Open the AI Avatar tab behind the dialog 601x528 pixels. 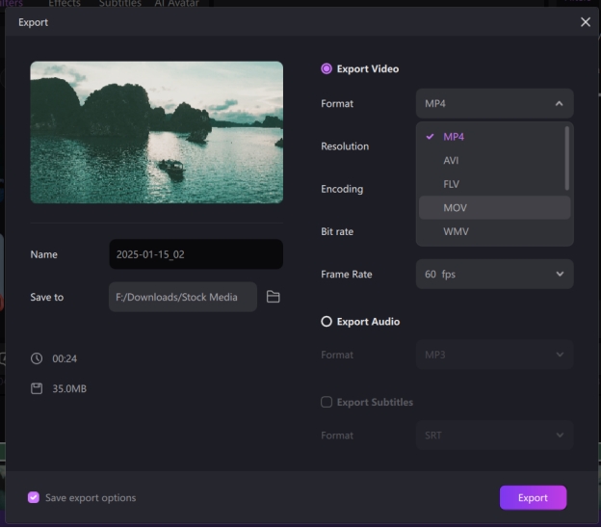coord(176,3)
